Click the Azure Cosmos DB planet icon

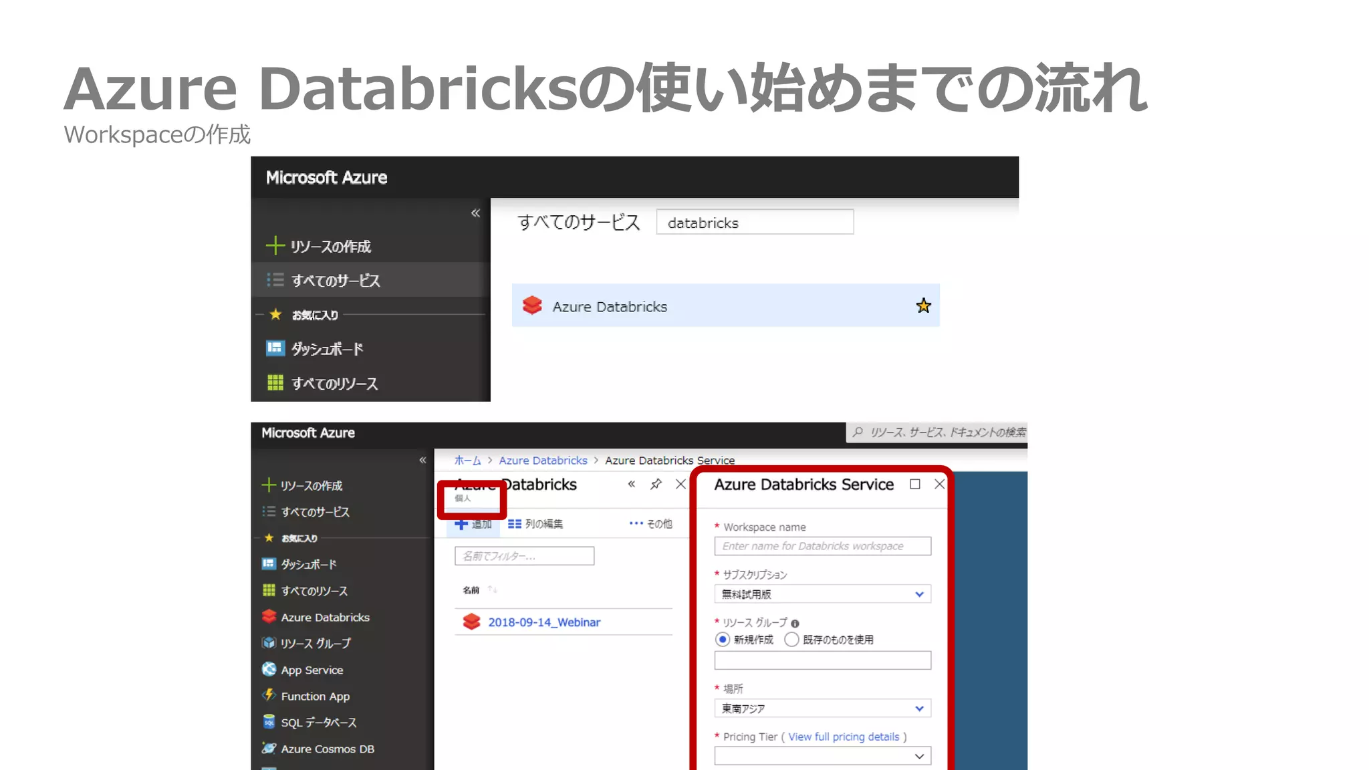pos(269,748)
